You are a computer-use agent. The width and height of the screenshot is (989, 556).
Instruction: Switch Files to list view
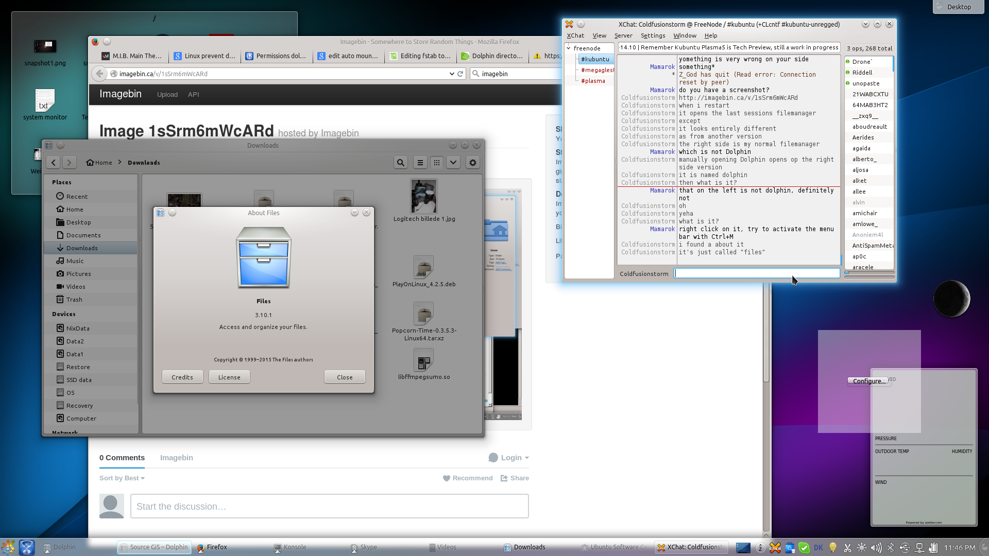tap(420, 163)
